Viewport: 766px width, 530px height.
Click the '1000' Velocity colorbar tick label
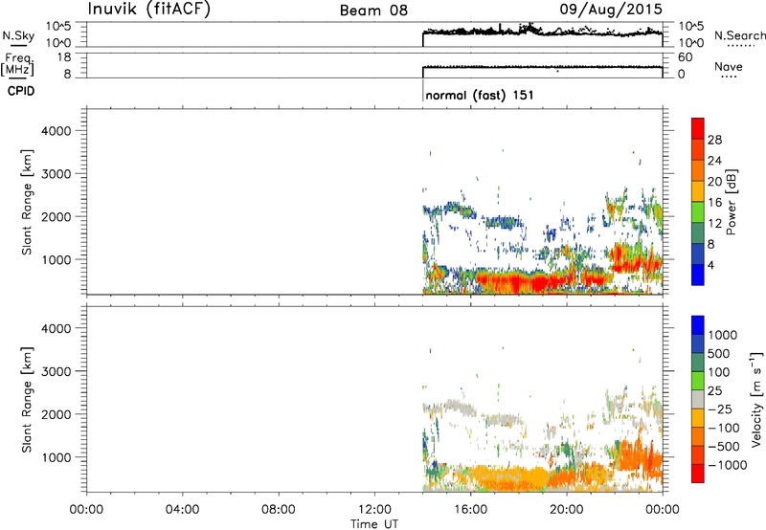(722, 335)
